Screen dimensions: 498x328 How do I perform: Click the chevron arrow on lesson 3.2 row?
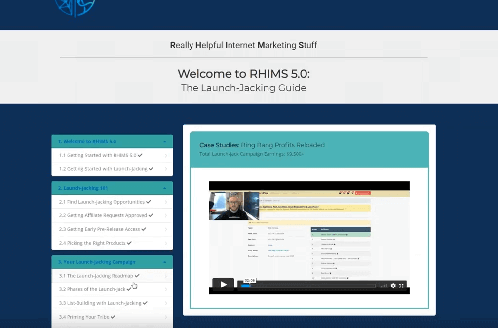(x=166, y=289)
